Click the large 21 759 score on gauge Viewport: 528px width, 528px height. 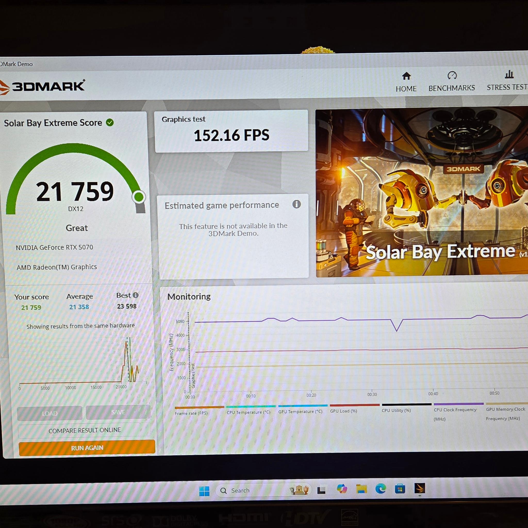pos(75,192)
